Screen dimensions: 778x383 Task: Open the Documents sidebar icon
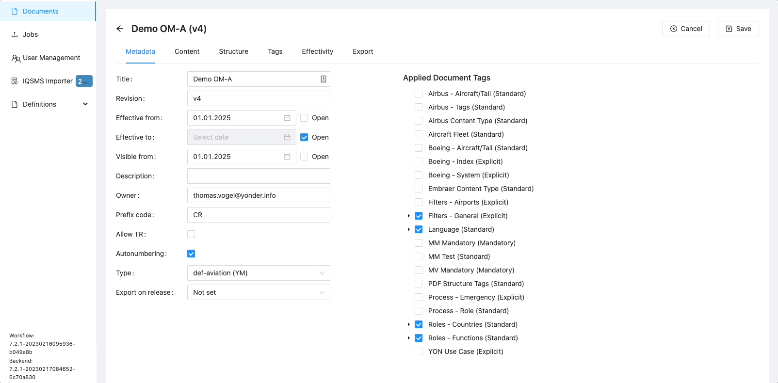click(x=15, y=11)
